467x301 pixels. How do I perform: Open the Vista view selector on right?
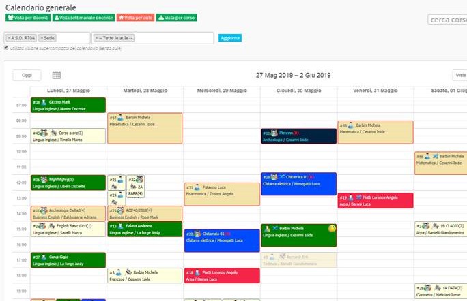(x=459, y=76)
